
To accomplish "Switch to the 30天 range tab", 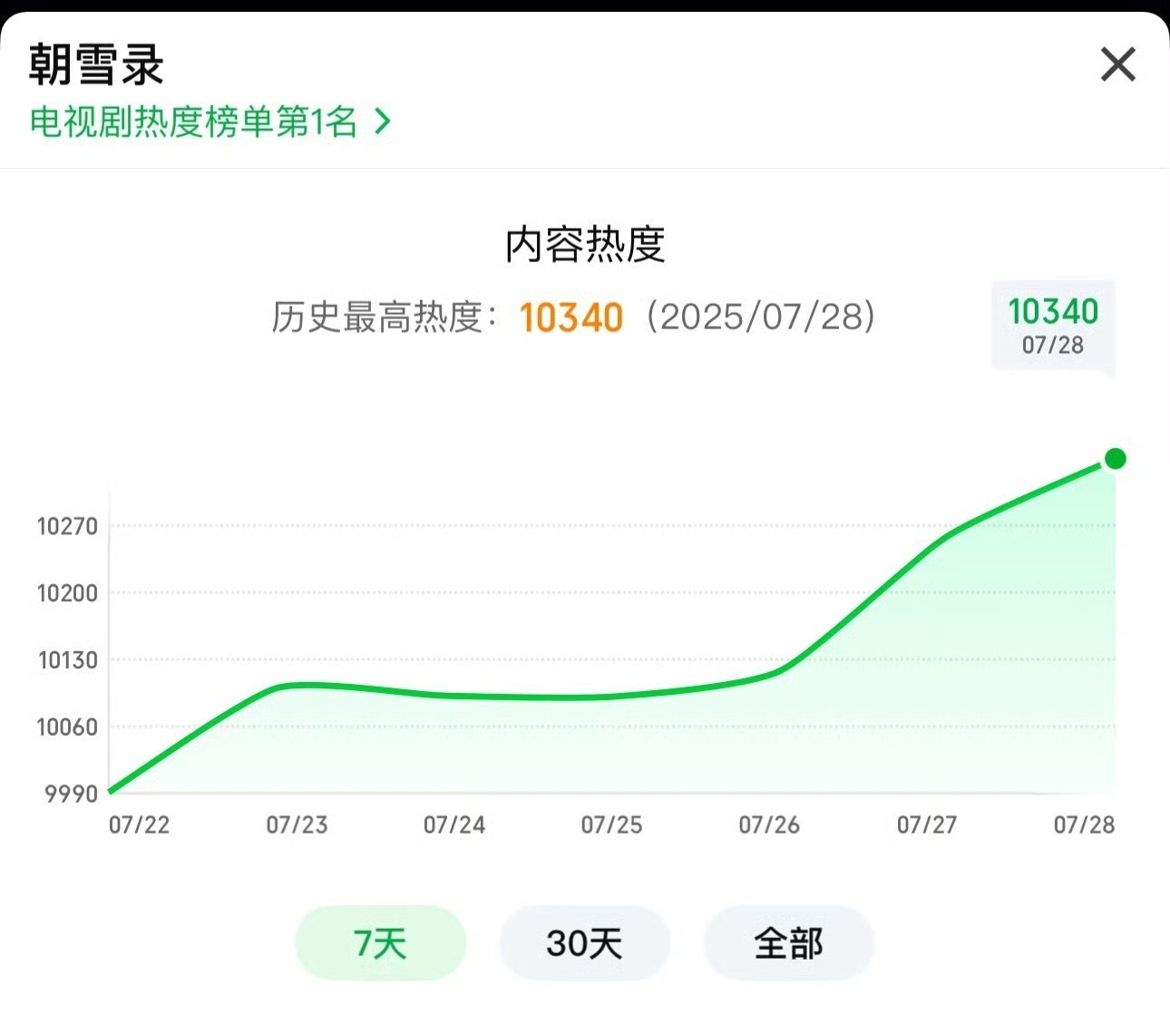I will 584,943.
